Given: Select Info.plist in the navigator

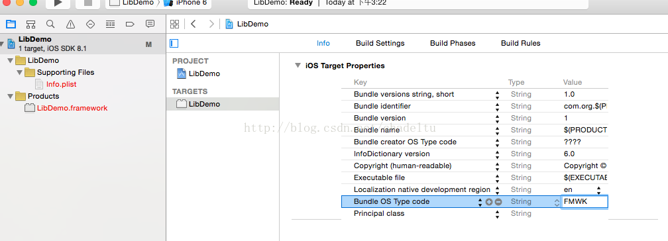Looking at the screenshot, I should tap(62, 84).
